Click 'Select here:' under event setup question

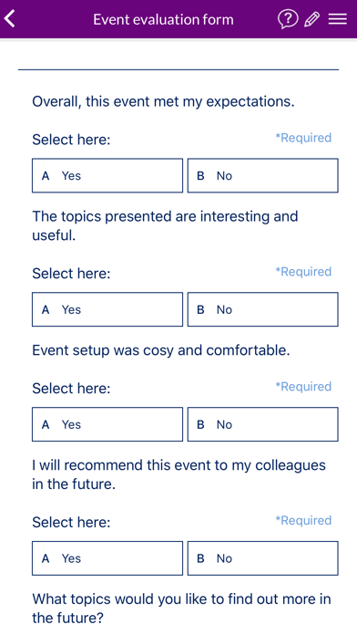71,389
